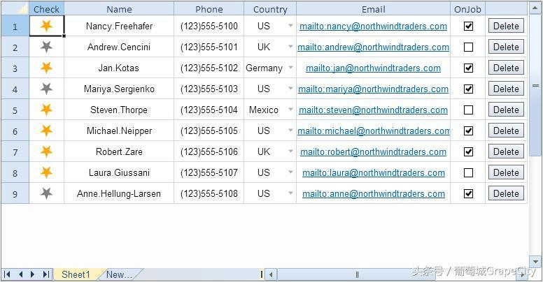
Task: Select the Country column header
Action: [x=270, y=8]
